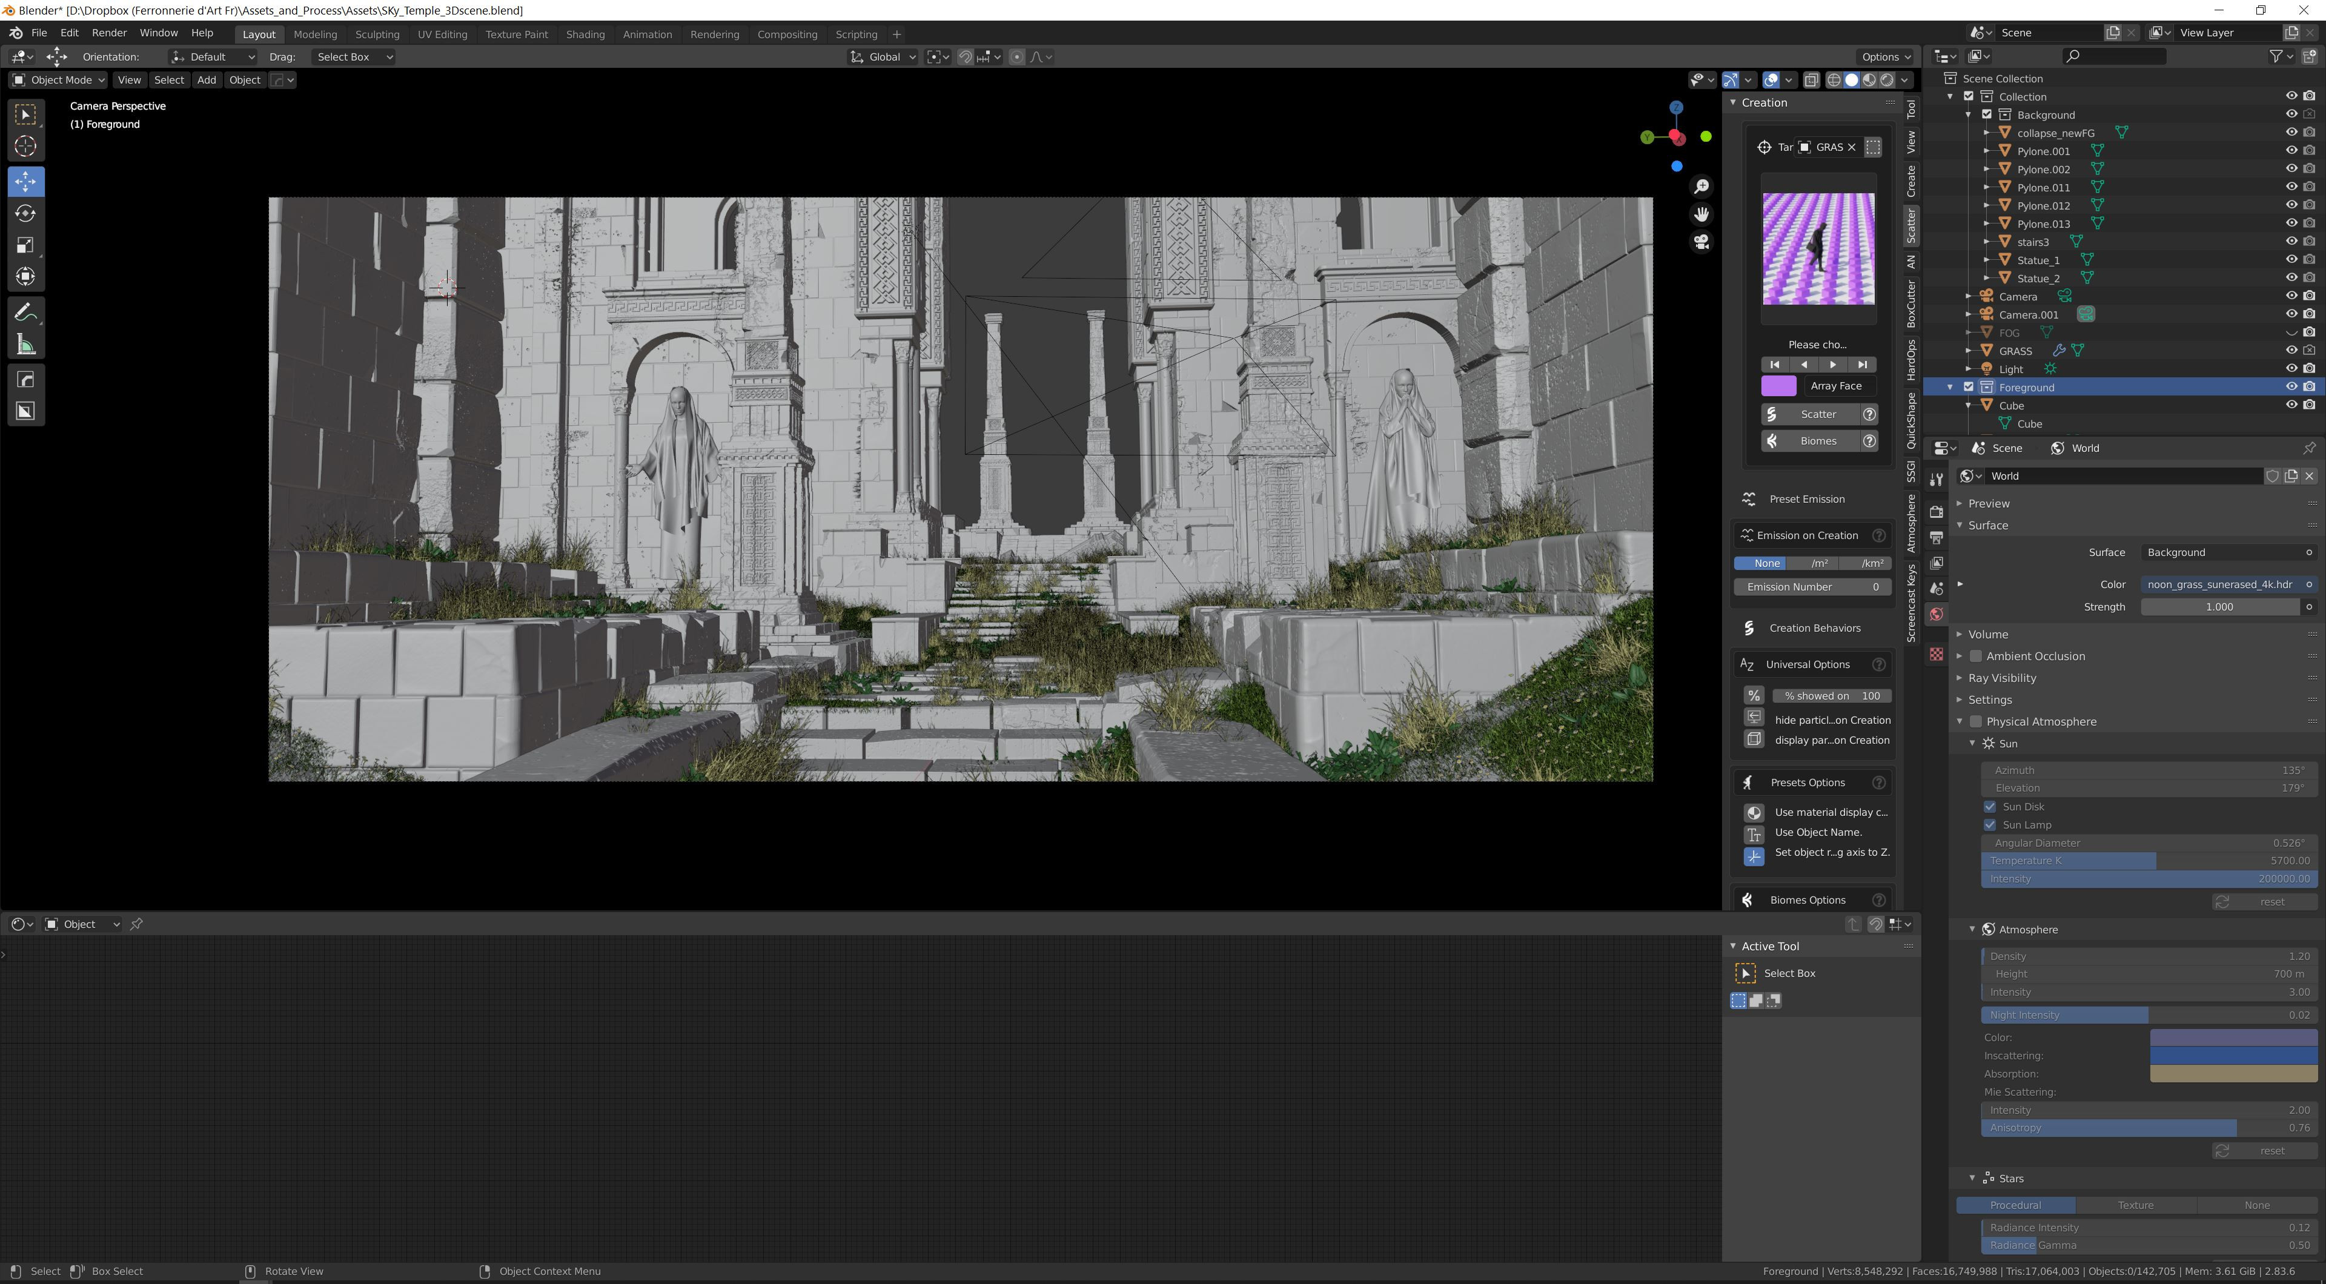Choose the Annotate pencil tool
Screen dimensions: 2326x1284
coord(25,313)
